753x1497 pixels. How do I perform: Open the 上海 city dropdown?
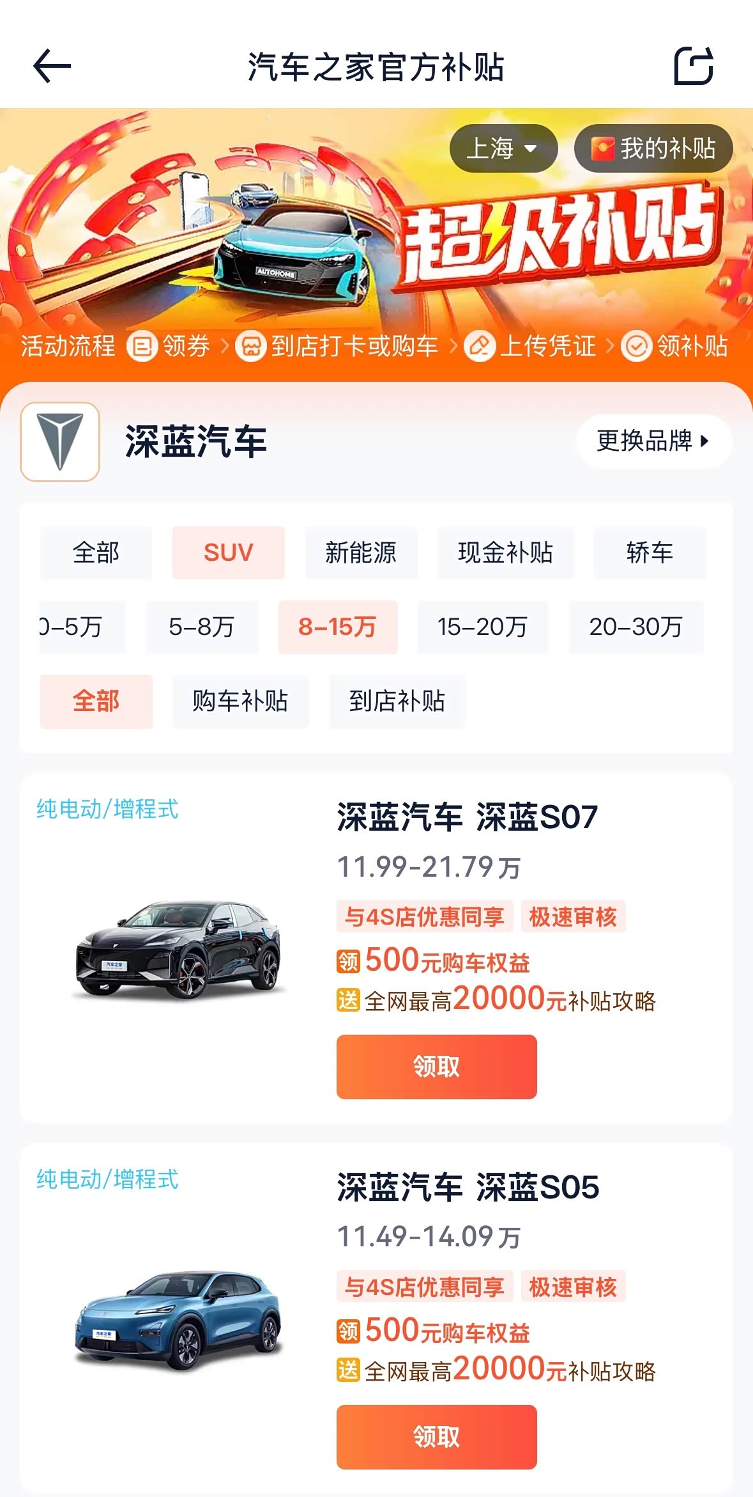point(503,148)
